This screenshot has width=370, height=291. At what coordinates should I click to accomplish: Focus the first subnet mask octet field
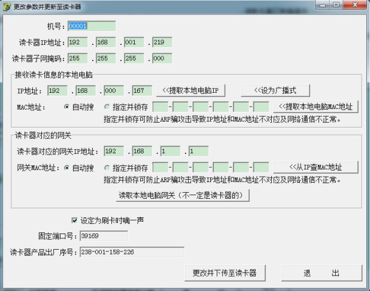pos(77,59)
